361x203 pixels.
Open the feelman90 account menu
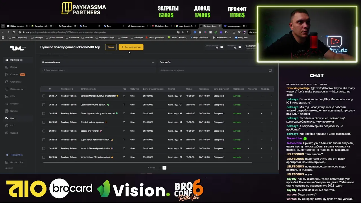click(x=250, y=47)
